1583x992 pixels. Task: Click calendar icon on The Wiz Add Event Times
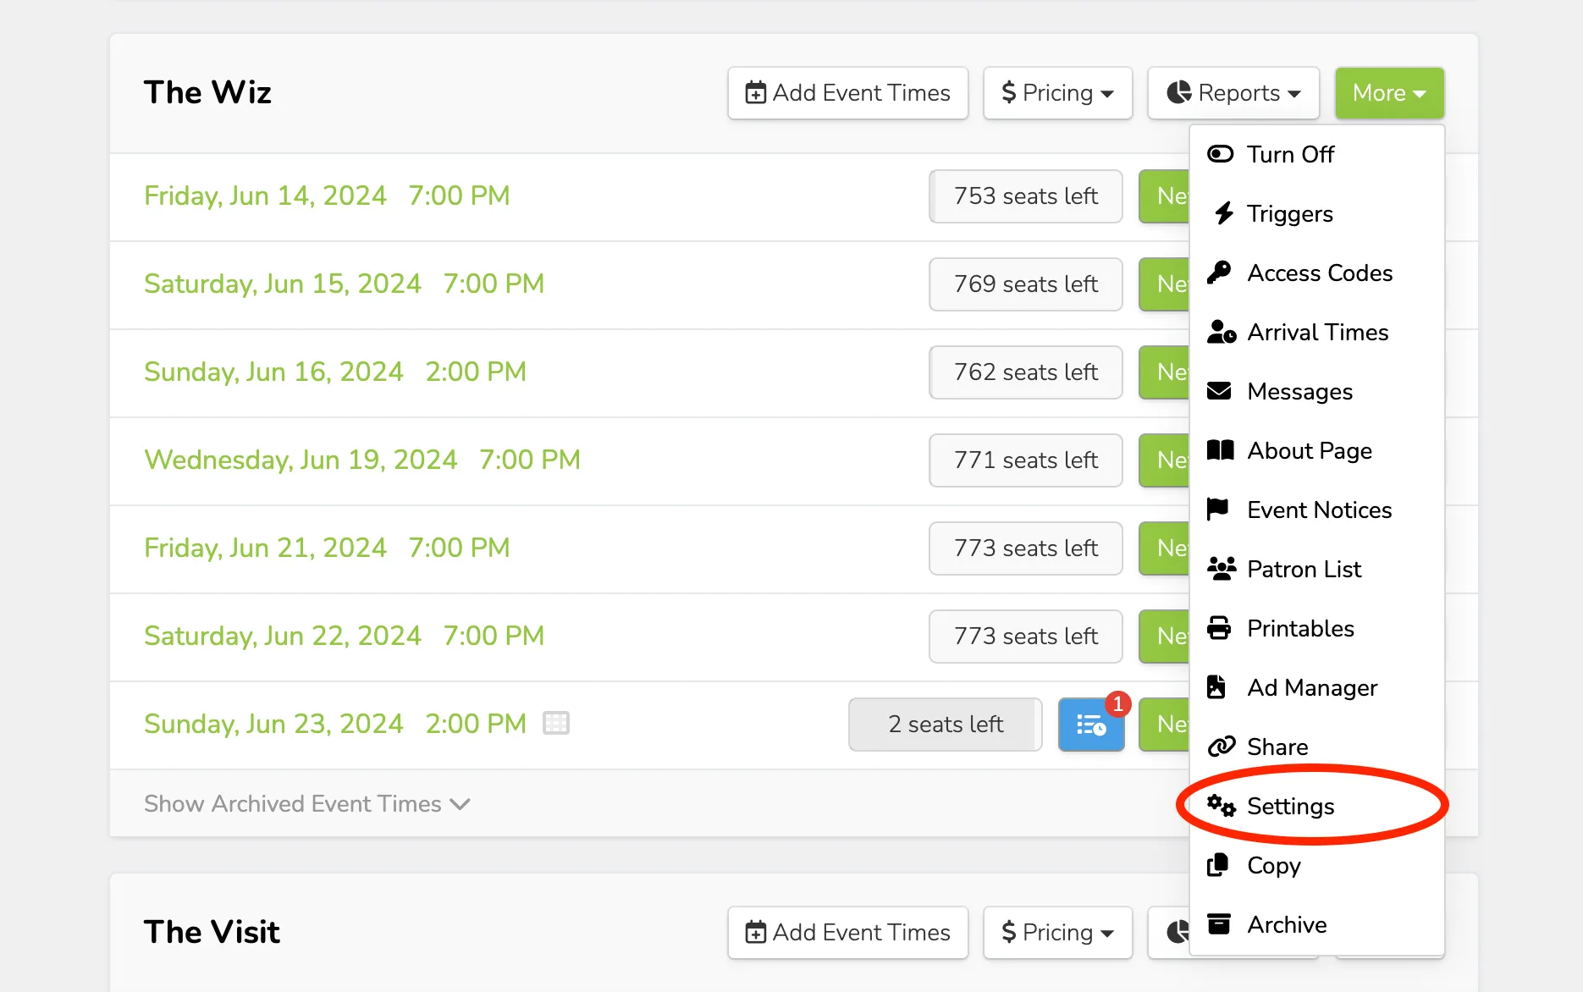755,92
